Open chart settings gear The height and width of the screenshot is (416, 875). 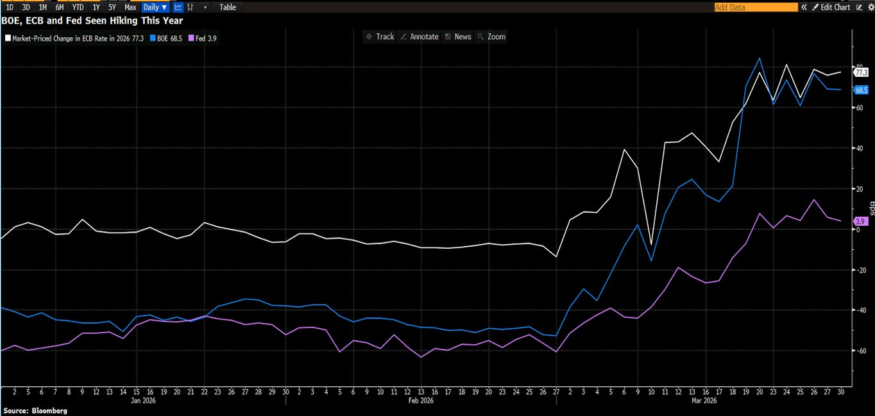[x=870, y=7]
